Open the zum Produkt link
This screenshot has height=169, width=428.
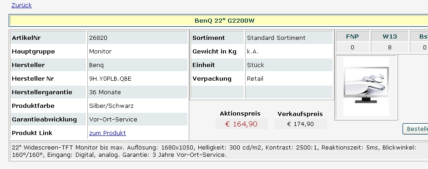pyautogui.click(x=107, y=133)
